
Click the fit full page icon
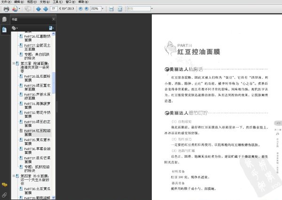pos(120,9)
